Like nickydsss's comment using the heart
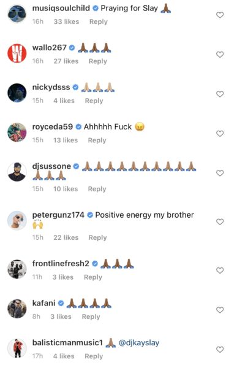This screenshot has height=368, width=237. click(x=220, y=94)
